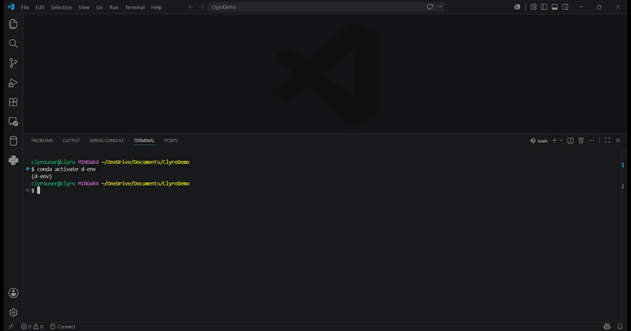
Task: Create a new terminal with the plus button
Action: pyautogui.click(x=554, y=141)
